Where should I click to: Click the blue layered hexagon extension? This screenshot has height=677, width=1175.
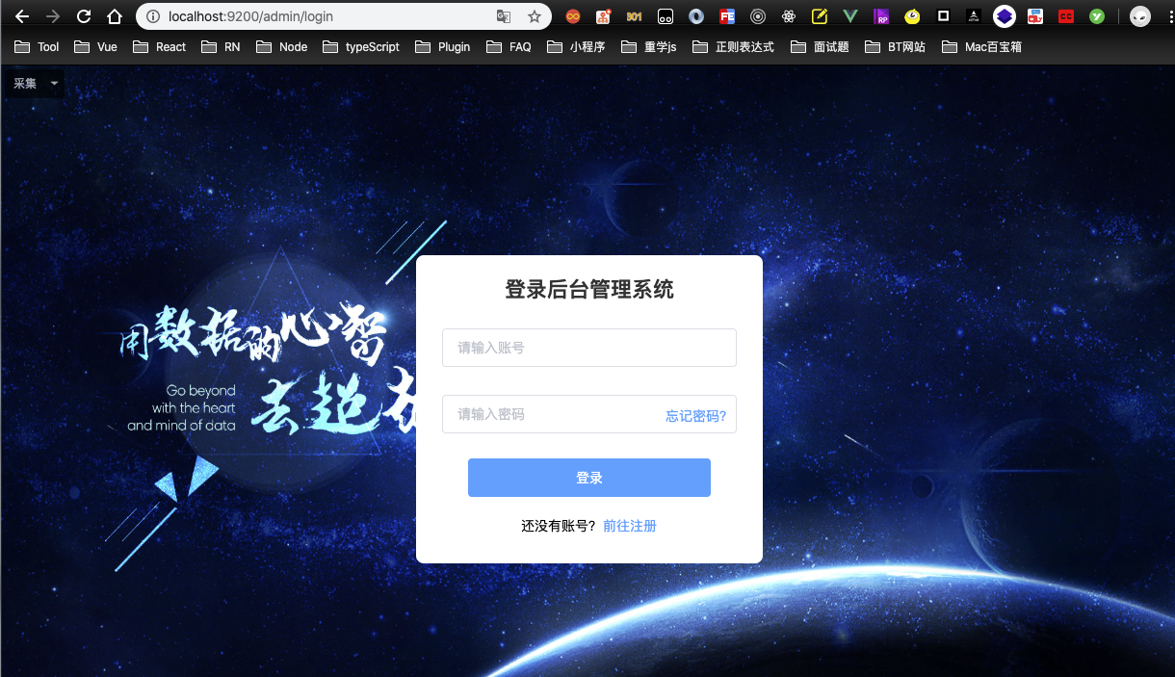(x=1005, y=16)
